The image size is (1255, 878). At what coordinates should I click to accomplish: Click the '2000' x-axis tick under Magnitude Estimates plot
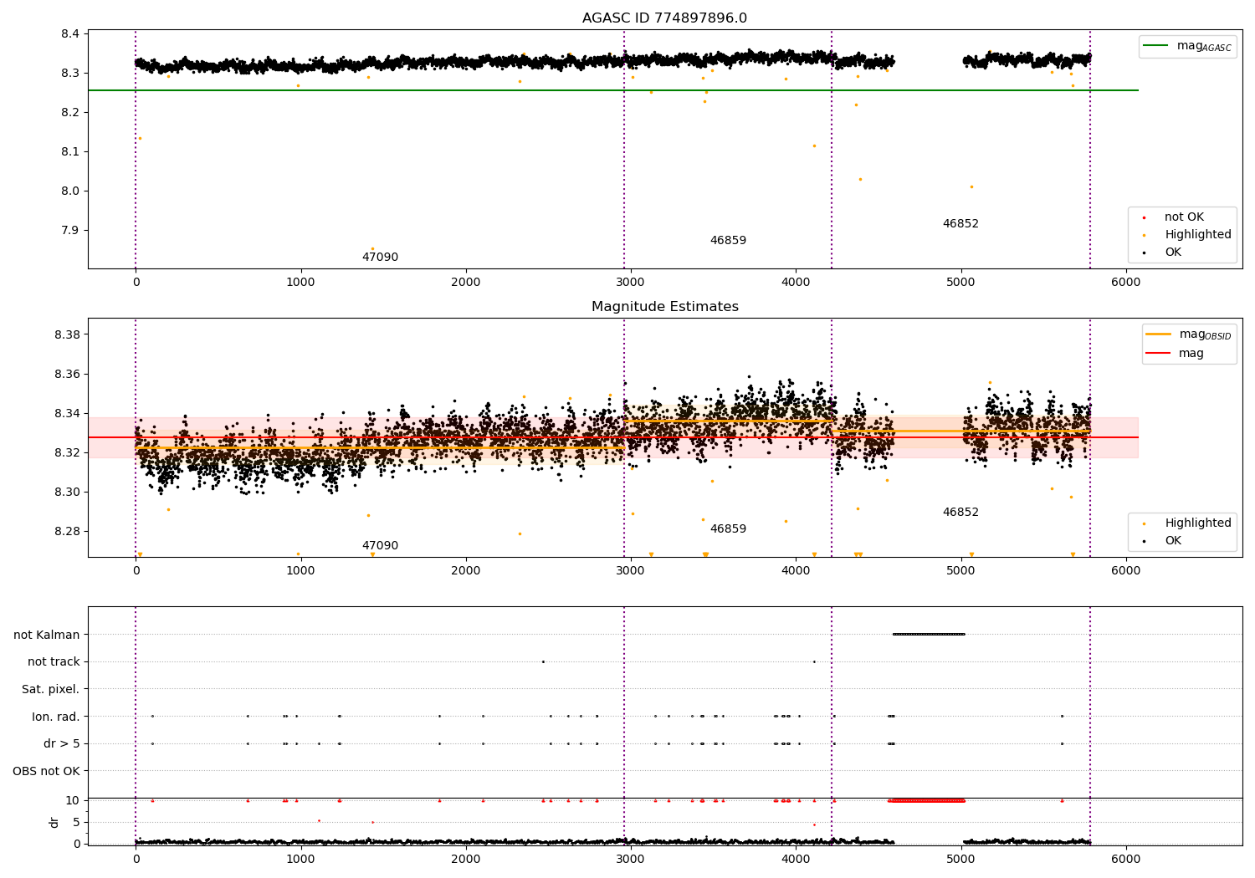pyautogui.click(x=465, y=571)
